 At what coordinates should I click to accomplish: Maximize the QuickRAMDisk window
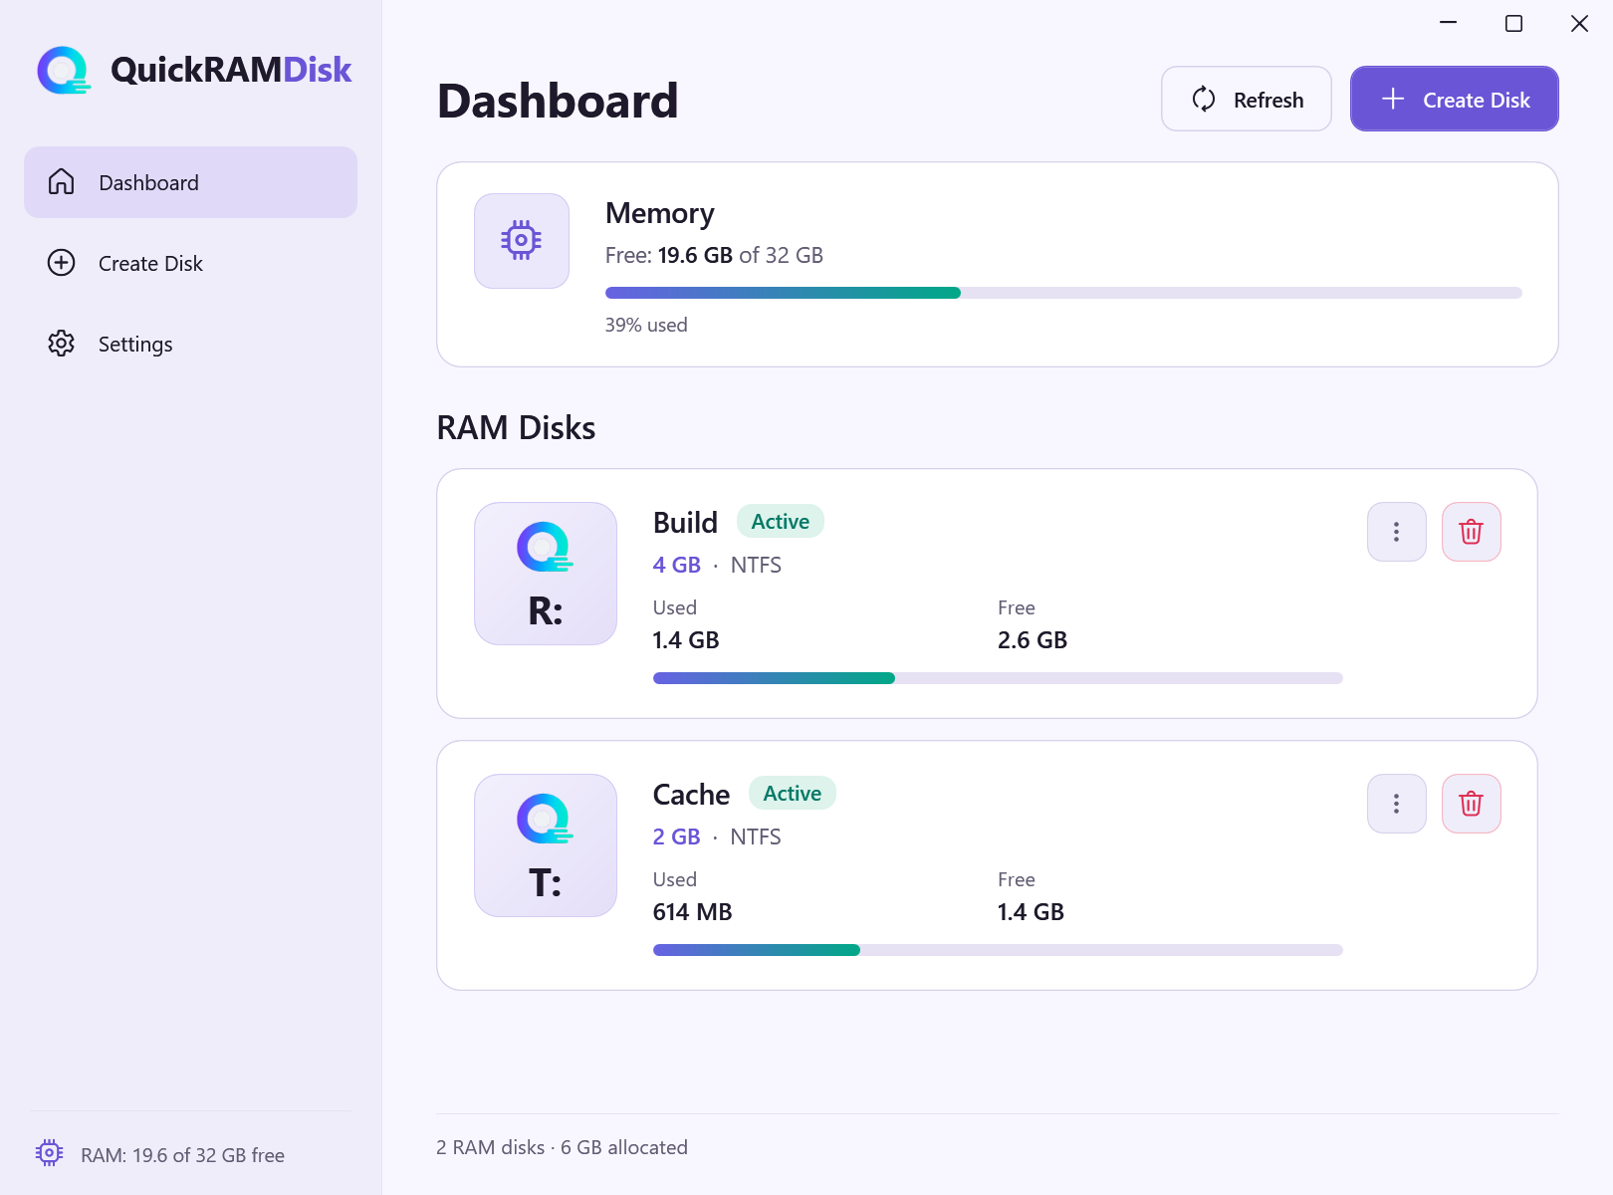click(x=1513, y=23)
